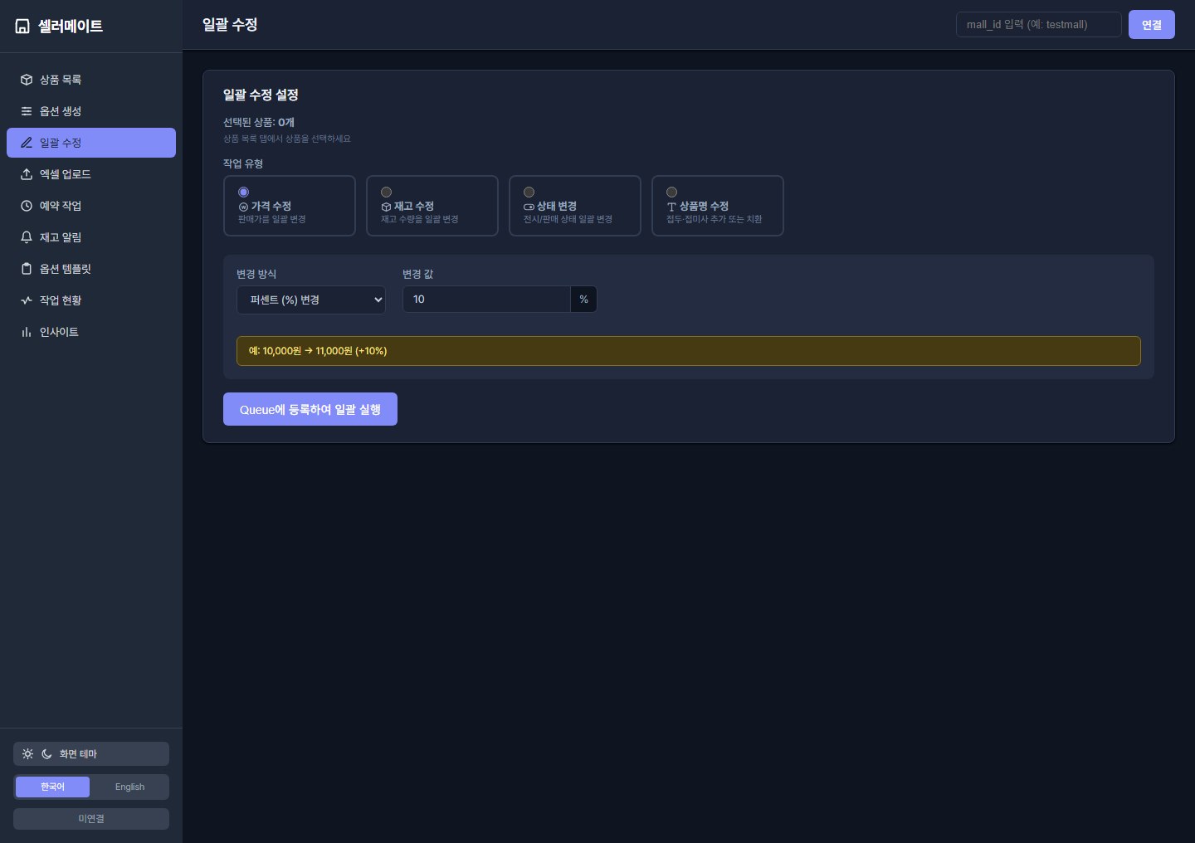
Task: Click the moon icon in 화면 테마
Action: click(x=46, y=754)
